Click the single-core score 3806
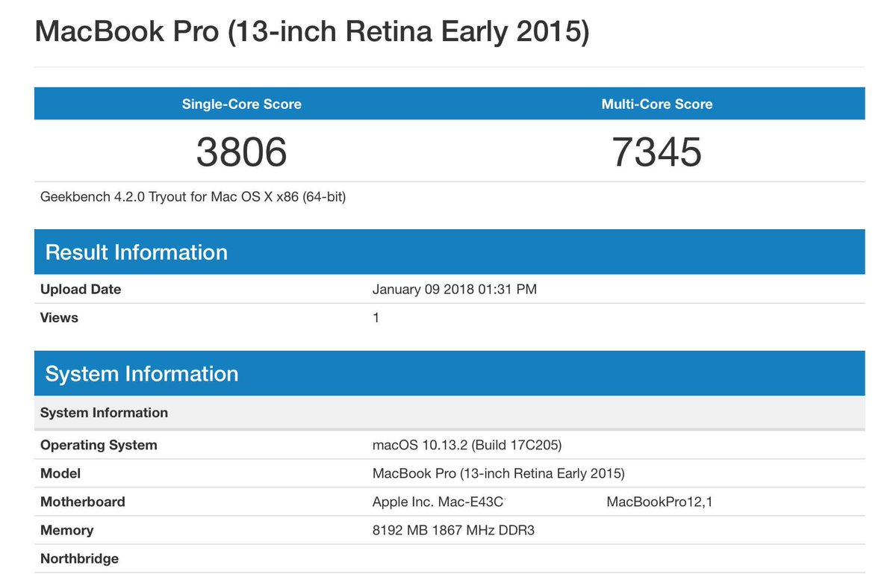 (242, 152)
